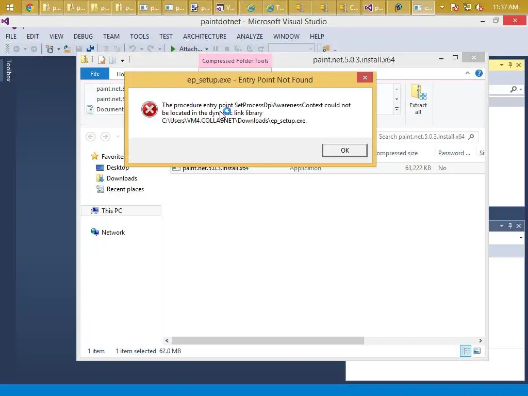Collapse the Explorer ribbon with the chevron
The width and height of the screenshot is (528, 396).
pyautogui.click(x=467, y=73)
